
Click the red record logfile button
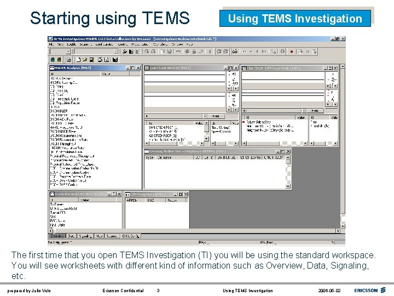coord(292,52)
